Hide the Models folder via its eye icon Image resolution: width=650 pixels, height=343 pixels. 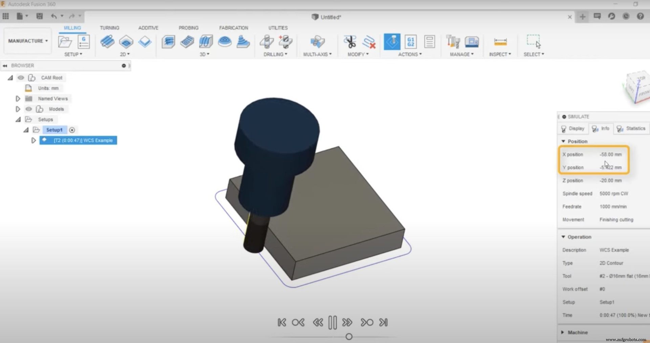coord(28,109)
